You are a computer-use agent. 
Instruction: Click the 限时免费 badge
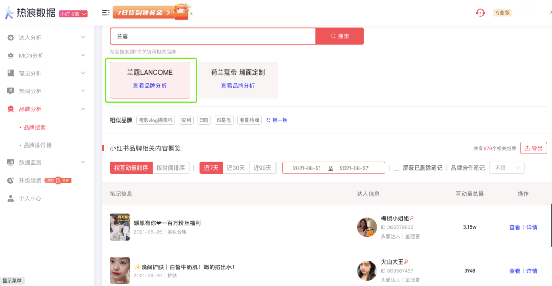[x=58, y=180]
